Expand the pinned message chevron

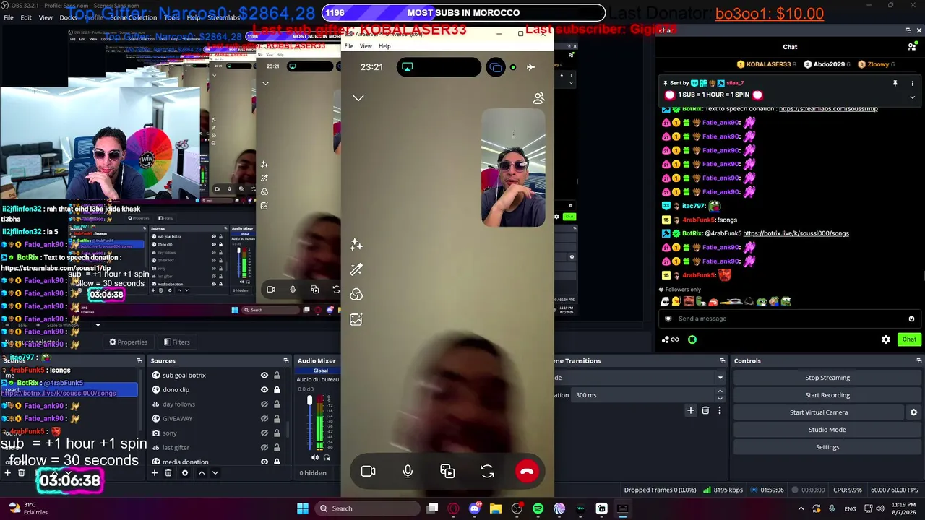click(x=912, y=97)
